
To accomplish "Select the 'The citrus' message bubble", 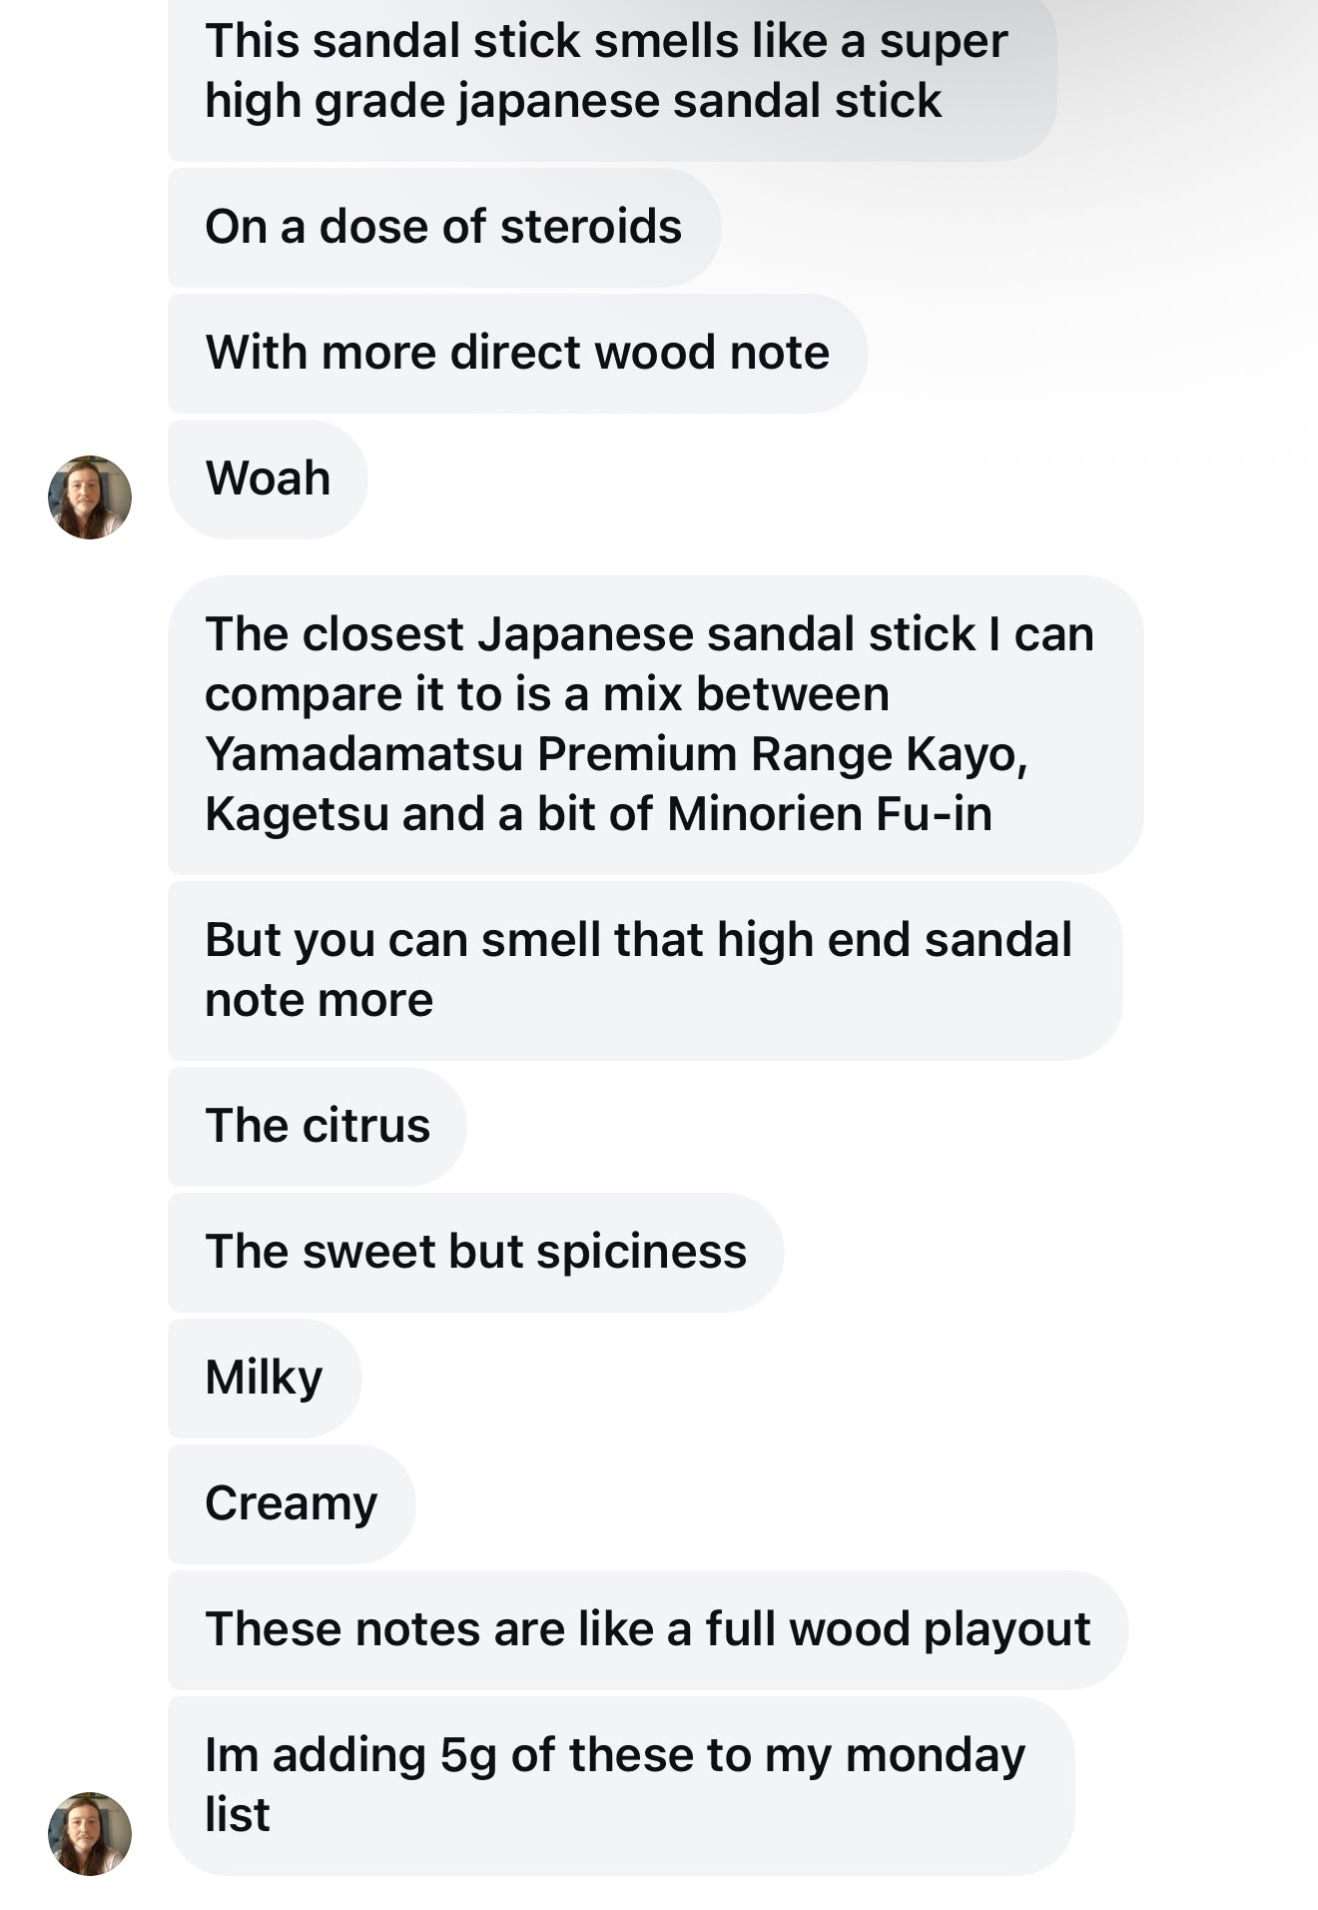I will pyautogui.click(x=320, y=1124).
